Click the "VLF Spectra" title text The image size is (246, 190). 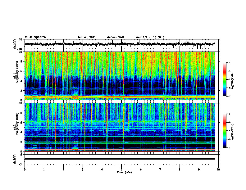[x=35, y=37]
